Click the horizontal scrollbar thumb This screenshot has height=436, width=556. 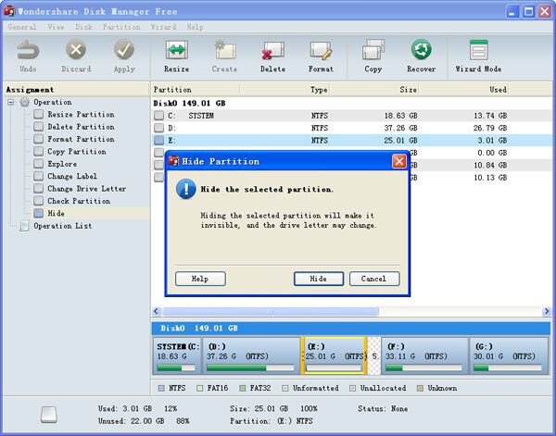(x=271, y=312)
